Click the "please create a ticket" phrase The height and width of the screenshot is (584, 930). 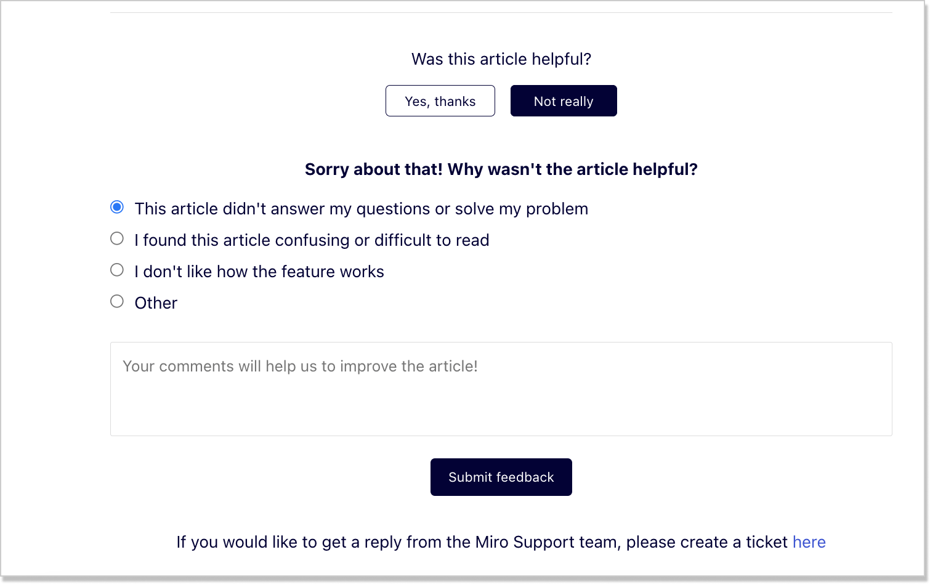[x=707, y=542]
